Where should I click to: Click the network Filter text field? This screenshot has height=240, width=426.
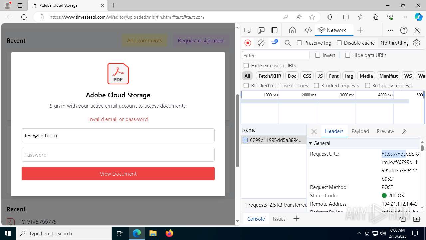tap(276, 55)
